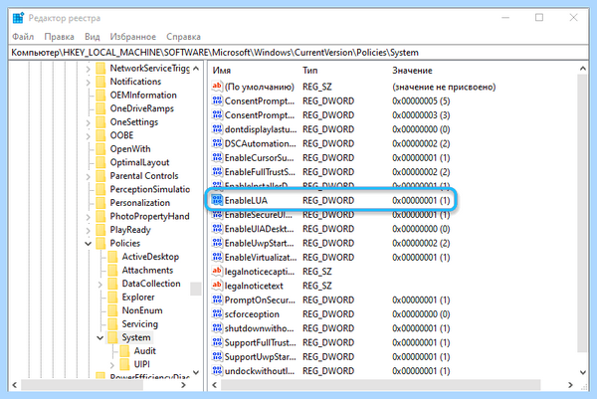Click the EnableLUA DWORD icon

coord(217,200)
